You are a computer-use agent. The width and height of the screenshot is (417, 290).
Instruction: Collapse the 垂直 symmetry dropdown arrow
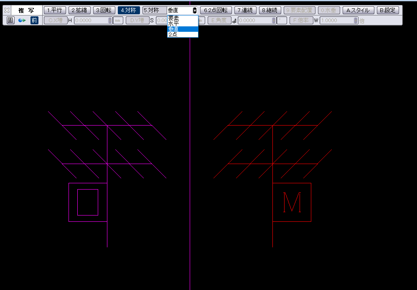[195, 10]
